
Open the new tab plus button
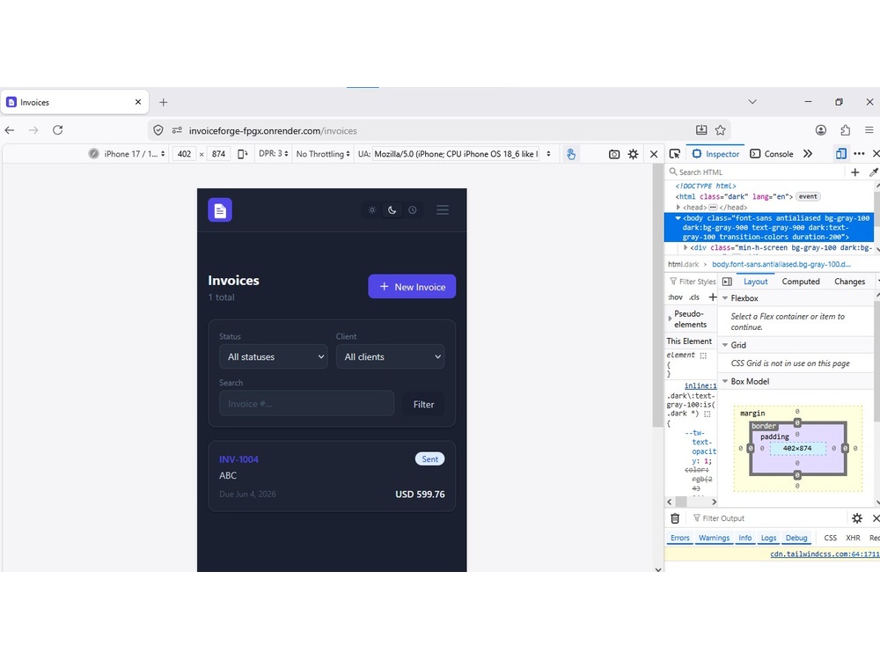(164, 102)
